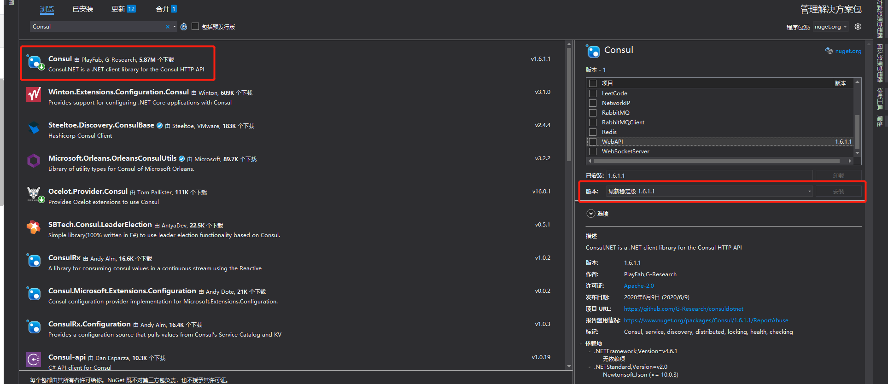Open the package source nuget.org dropdown
The image size is (888, 384).
pyautogui.click(x=830, y=27)
